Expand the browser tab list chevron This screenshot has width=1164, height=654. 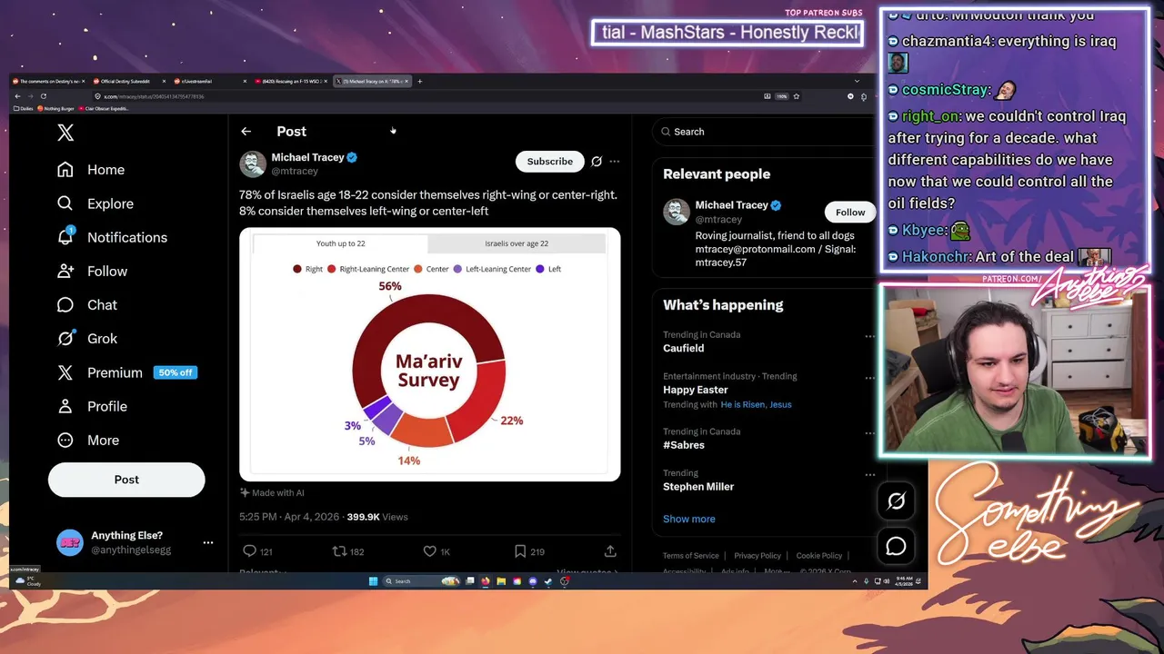pyautogui.click(x=857, y=81)
